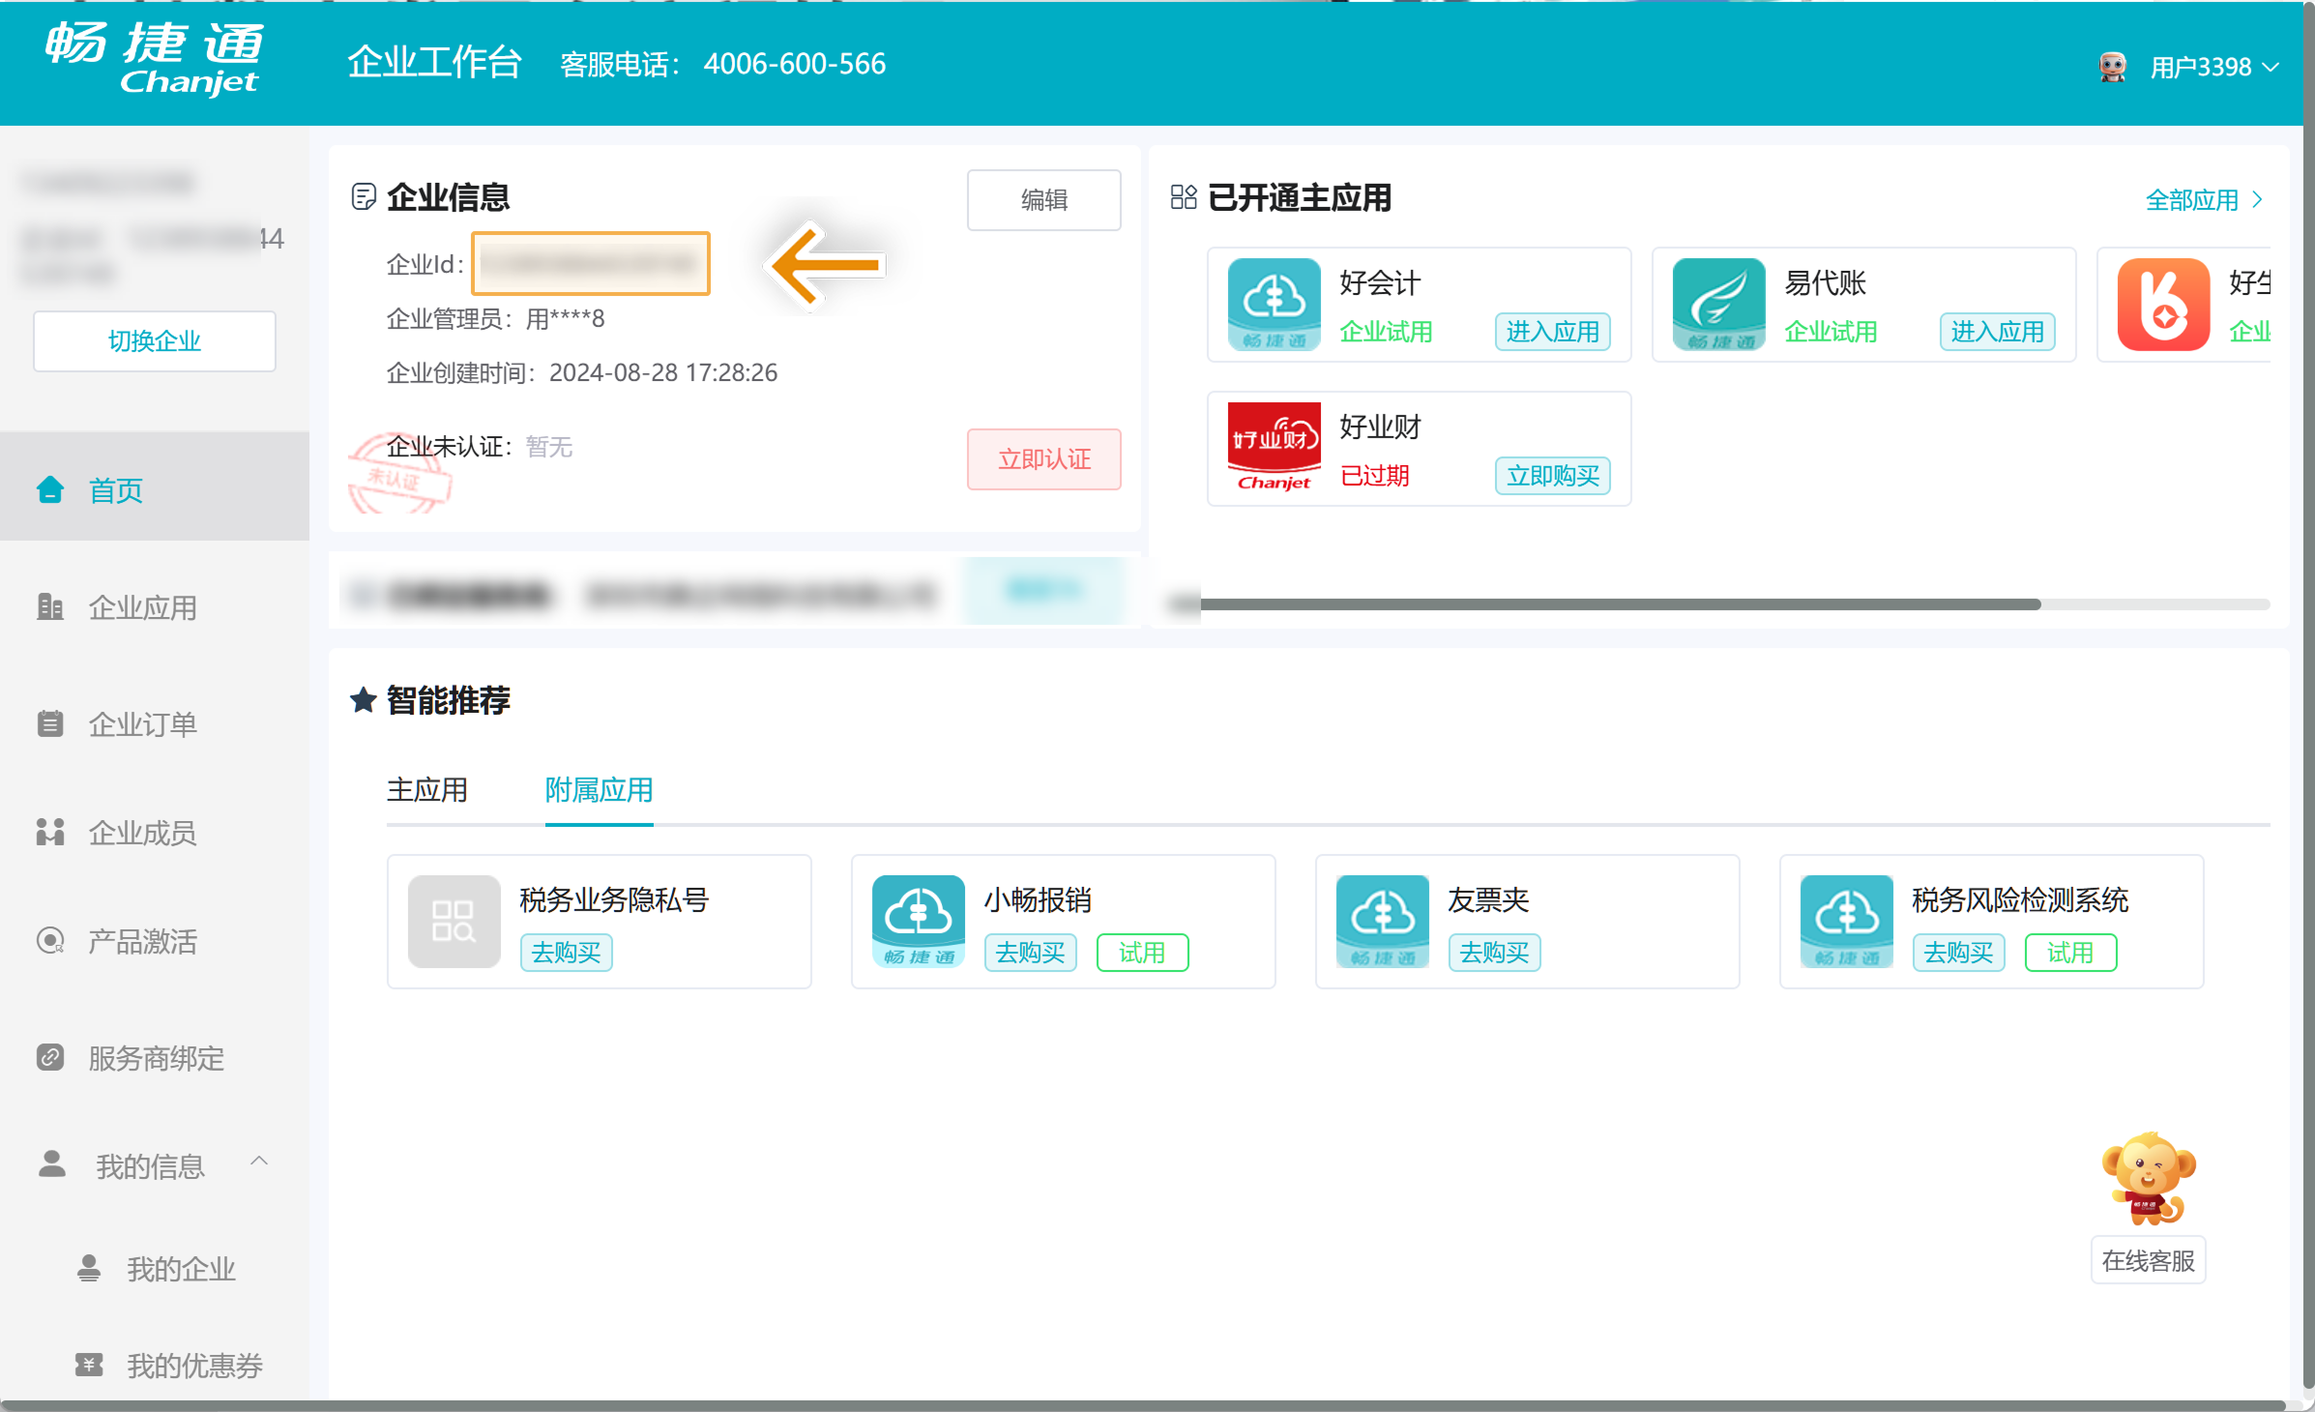Click the 编辑 button
Screen dimensions: 2315x1412
1043,200
